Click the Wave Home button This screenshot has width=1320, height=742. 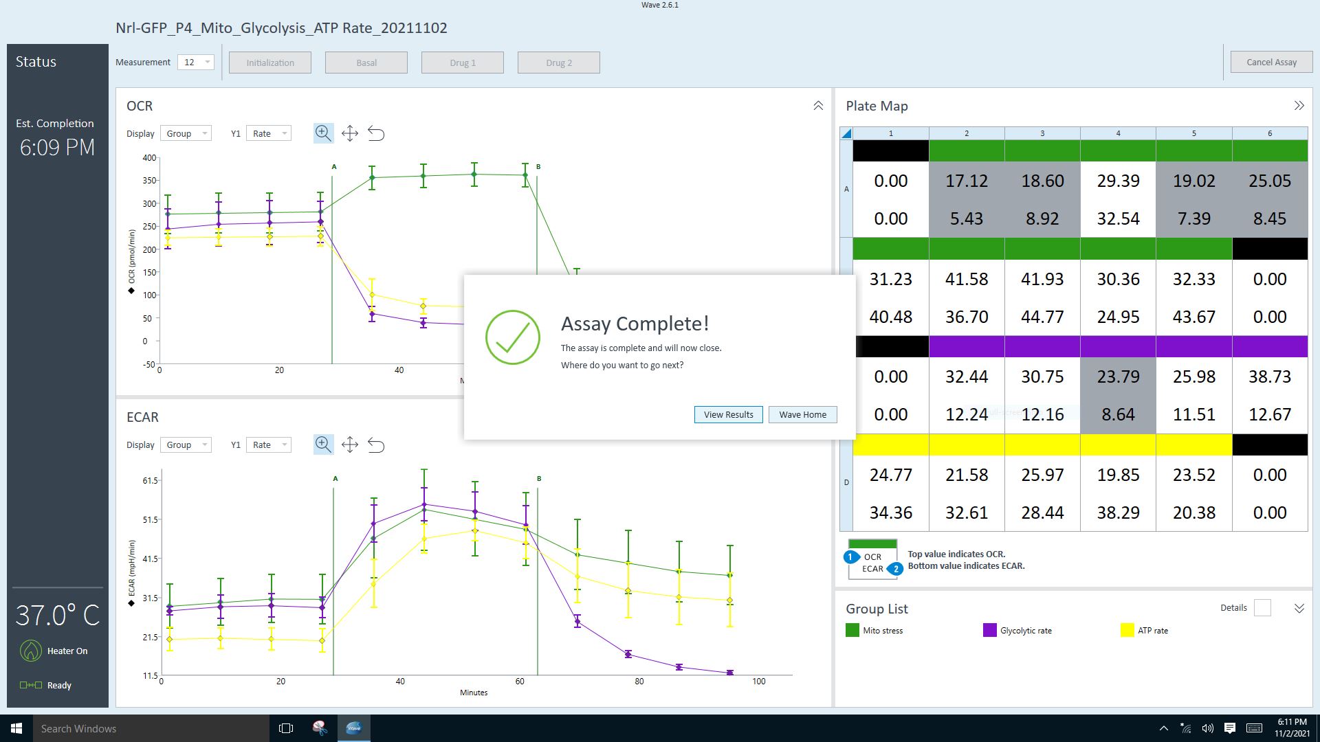[802, 414]
